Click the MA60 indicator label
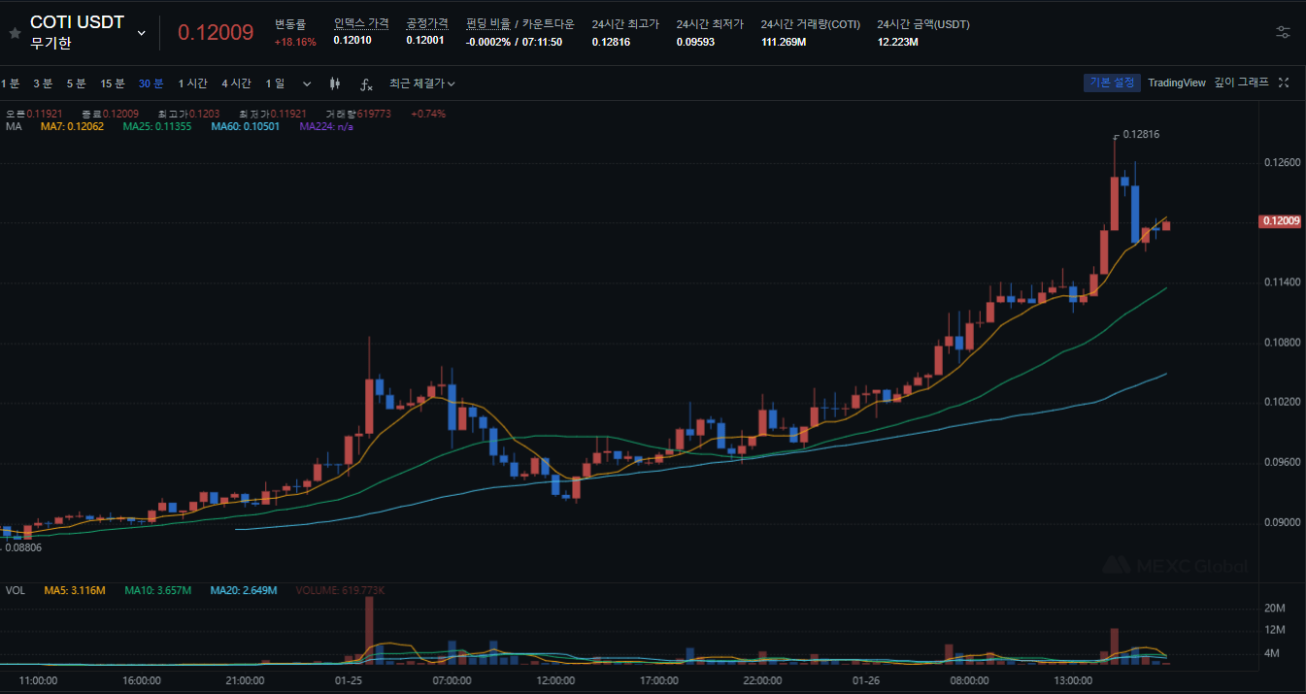Viewport: 1306px width, 694px height. click(245, 126)
